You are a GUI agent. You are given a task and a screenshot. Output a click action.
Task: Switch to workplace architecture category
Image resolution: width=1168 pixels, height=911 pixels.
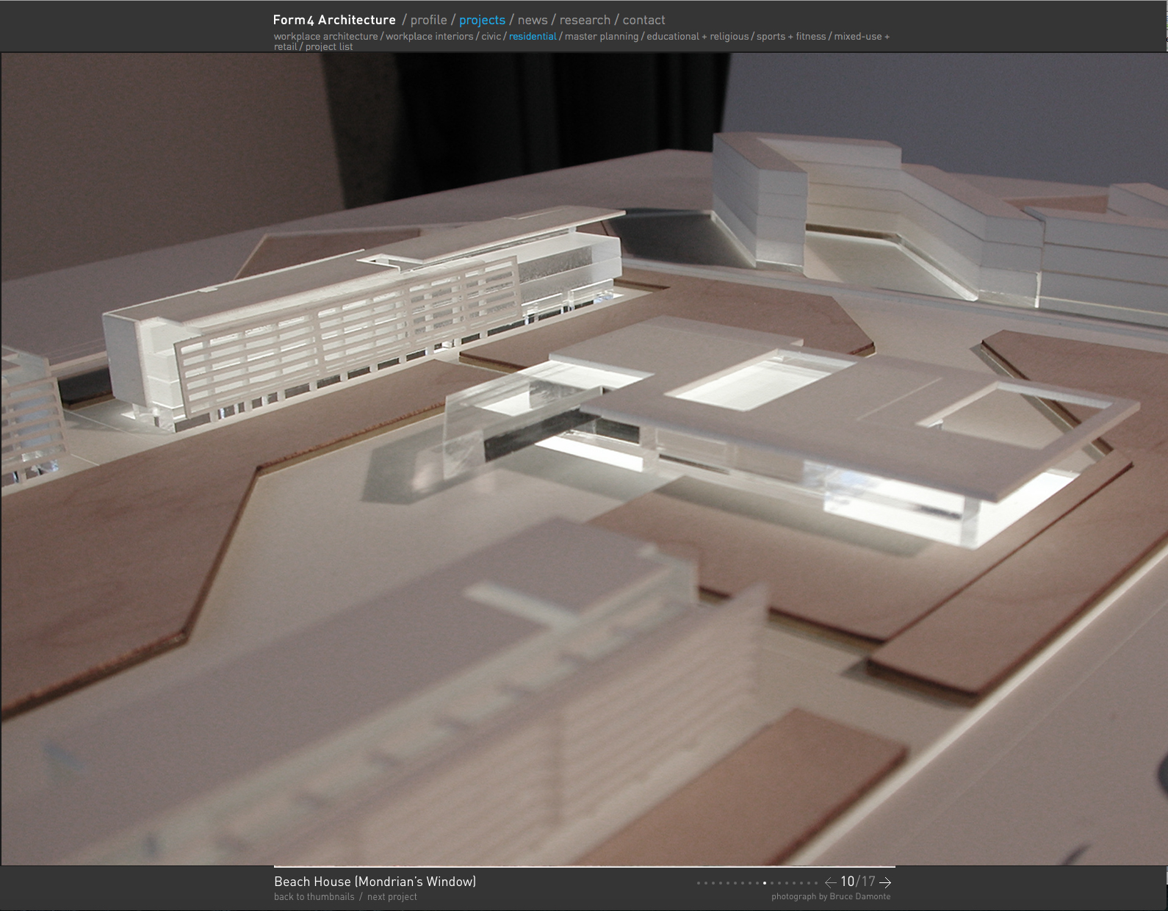[x=325, y=36]
